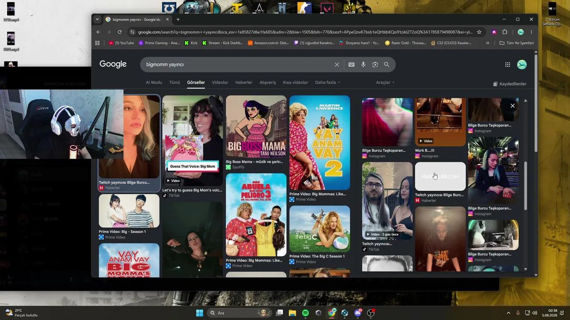Open the CS2 (CS:GO) Kasalar bookmark
The height and width of the screenshot is (320, 570).
tap(451, 43)
